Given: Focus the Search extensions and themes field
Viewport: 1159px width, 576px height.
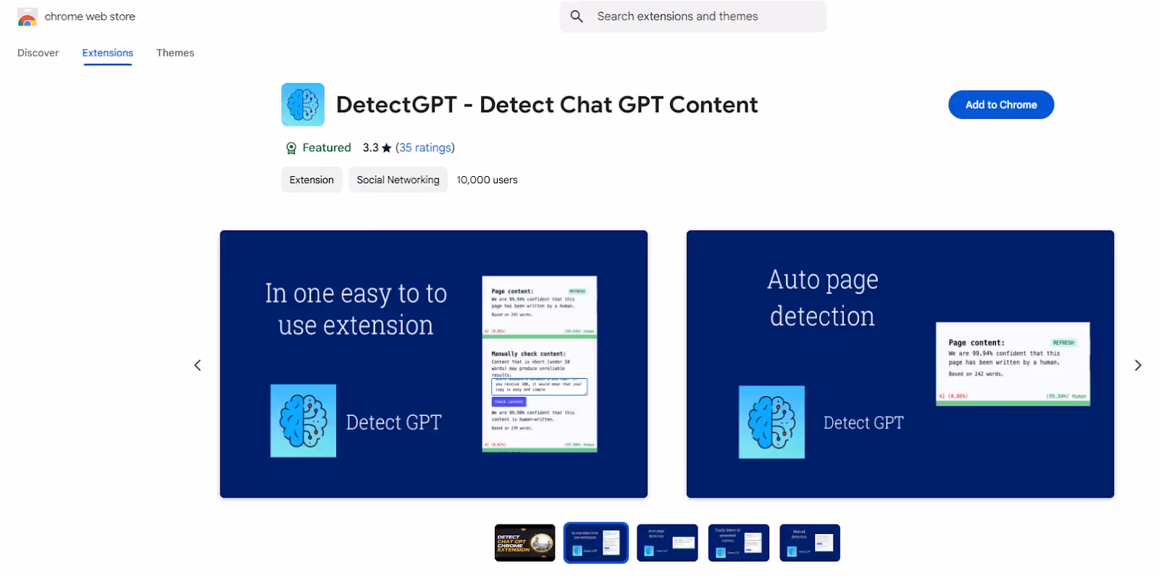Looking at the screenshot, I should click(x=693, y=17).
